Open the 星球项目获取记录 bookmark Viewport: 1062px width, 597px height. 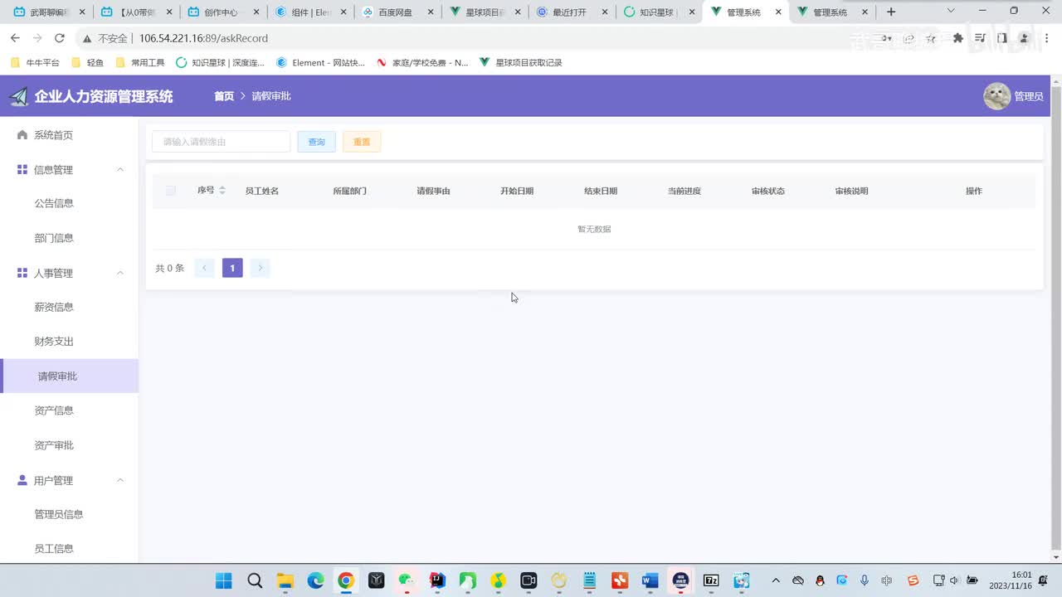[x=521, y=62]
